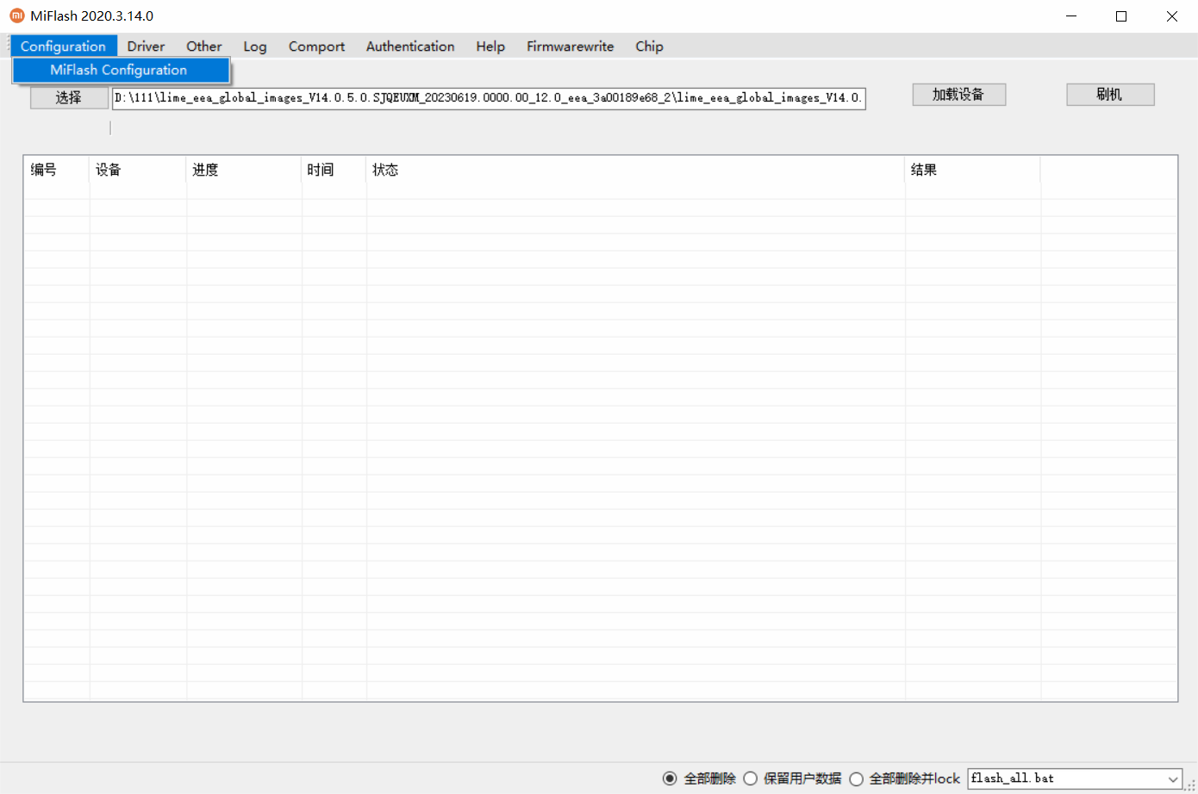The image size is (1198, 794).
Task: Select the 全部删除并lock radio option
Action: pos(856,778)
